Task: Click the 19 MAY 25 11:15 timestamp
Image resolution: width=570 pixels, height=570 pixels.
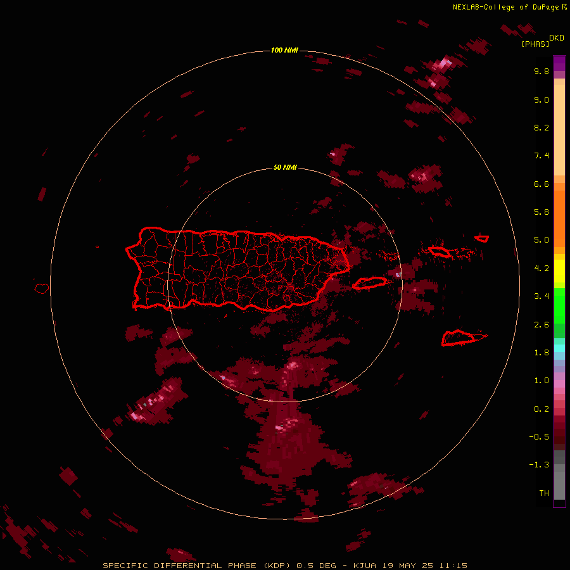Action: click(x=424, y=566)
